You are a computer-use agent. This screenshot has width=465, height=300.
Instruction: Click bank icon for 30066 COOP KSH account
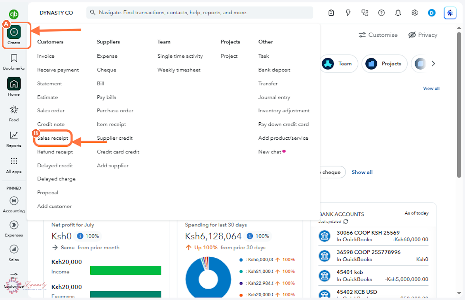pos(324,236)
